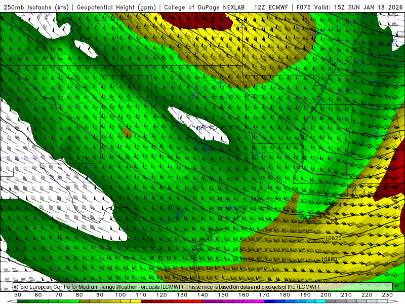Pick the yellow swatch below 100 in the legend
Image resolution: width=405 pixels, height=304 pixels.
pos(126,301)
